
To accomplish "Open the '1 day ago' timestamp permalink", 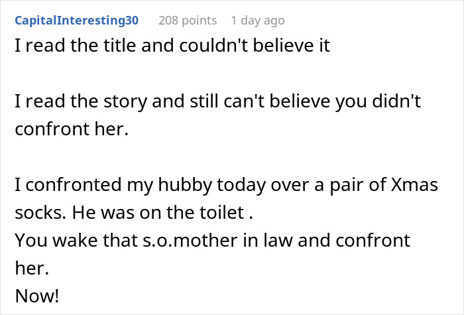I will click(x=258, y=21).
